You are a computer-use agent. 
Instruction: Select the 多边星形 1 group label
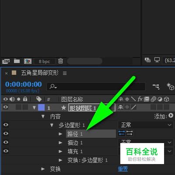point(72,125)
